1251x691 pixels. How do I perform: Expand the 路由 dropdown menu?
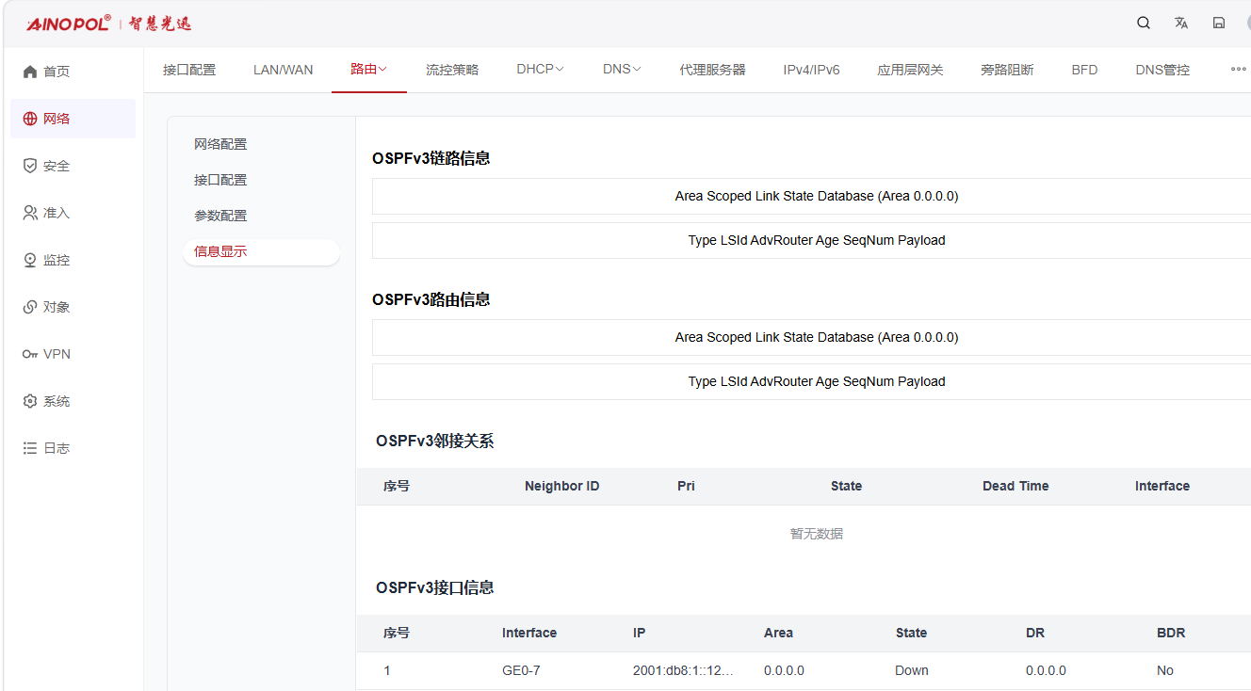point(369,70)
